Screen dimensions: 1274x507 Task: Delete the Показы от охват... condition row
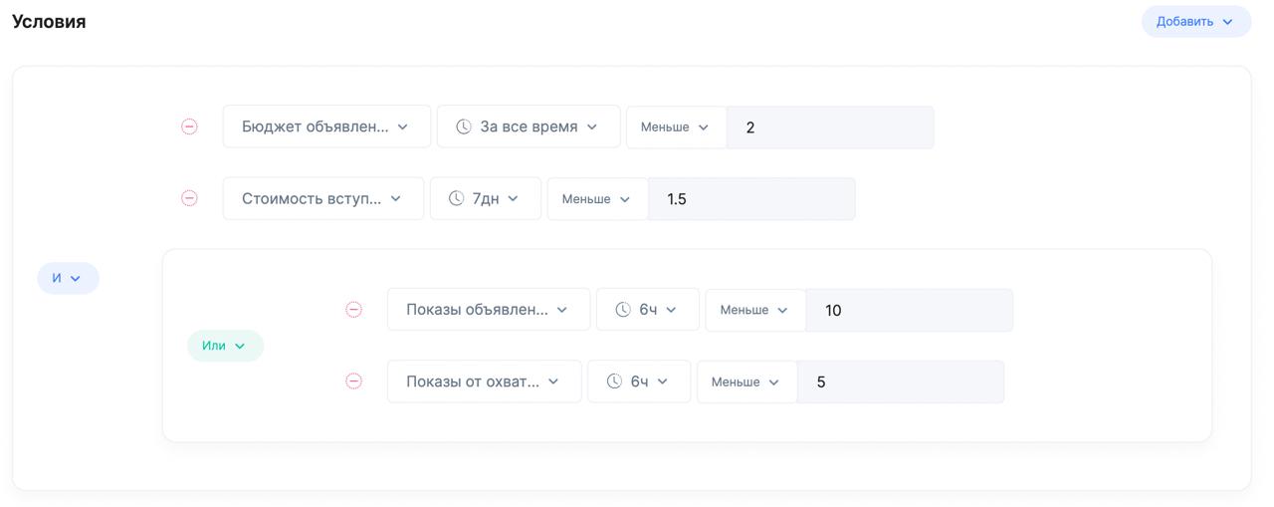tap(353, 381)
